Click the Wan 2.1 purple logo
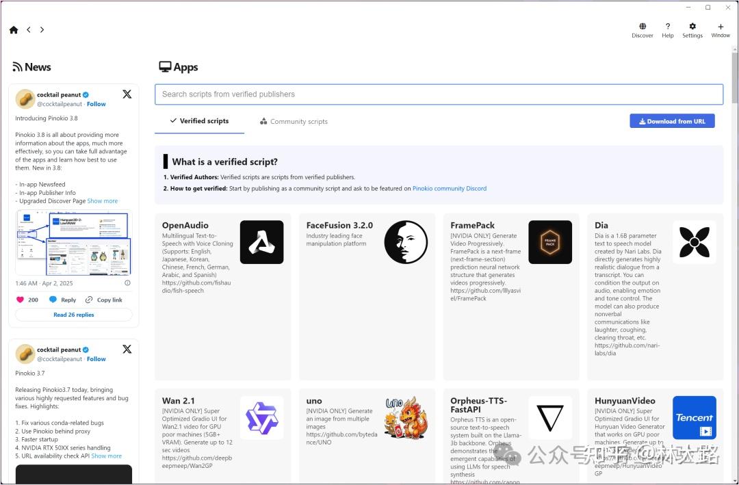Screen dimensions: 739x485 point(261,417)
